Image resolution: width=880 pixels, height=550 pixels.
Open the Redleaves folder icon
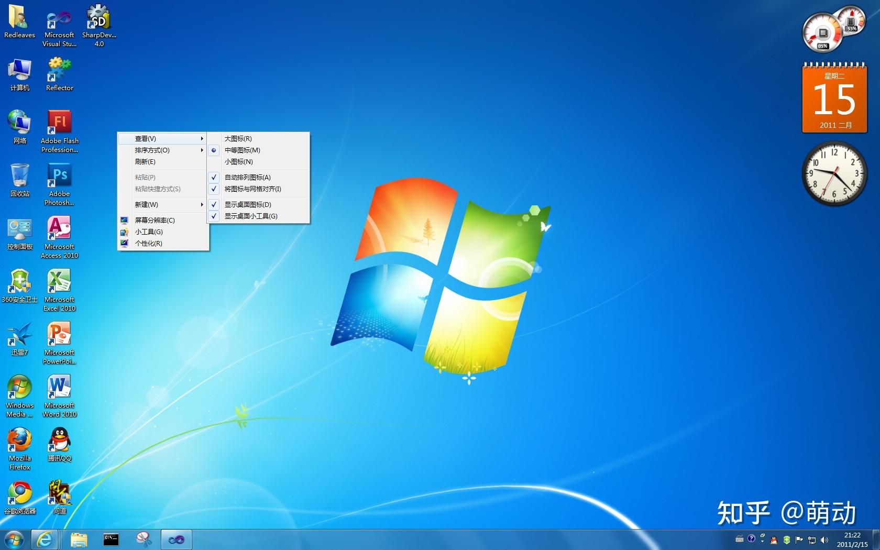click(x=19, y=21)
